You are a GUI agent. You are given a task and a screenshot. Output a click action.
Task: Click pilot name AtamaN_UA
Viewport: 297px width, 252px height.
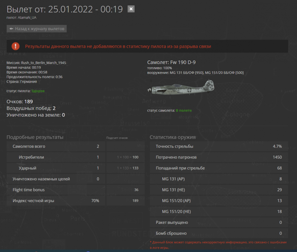(27, 17)
